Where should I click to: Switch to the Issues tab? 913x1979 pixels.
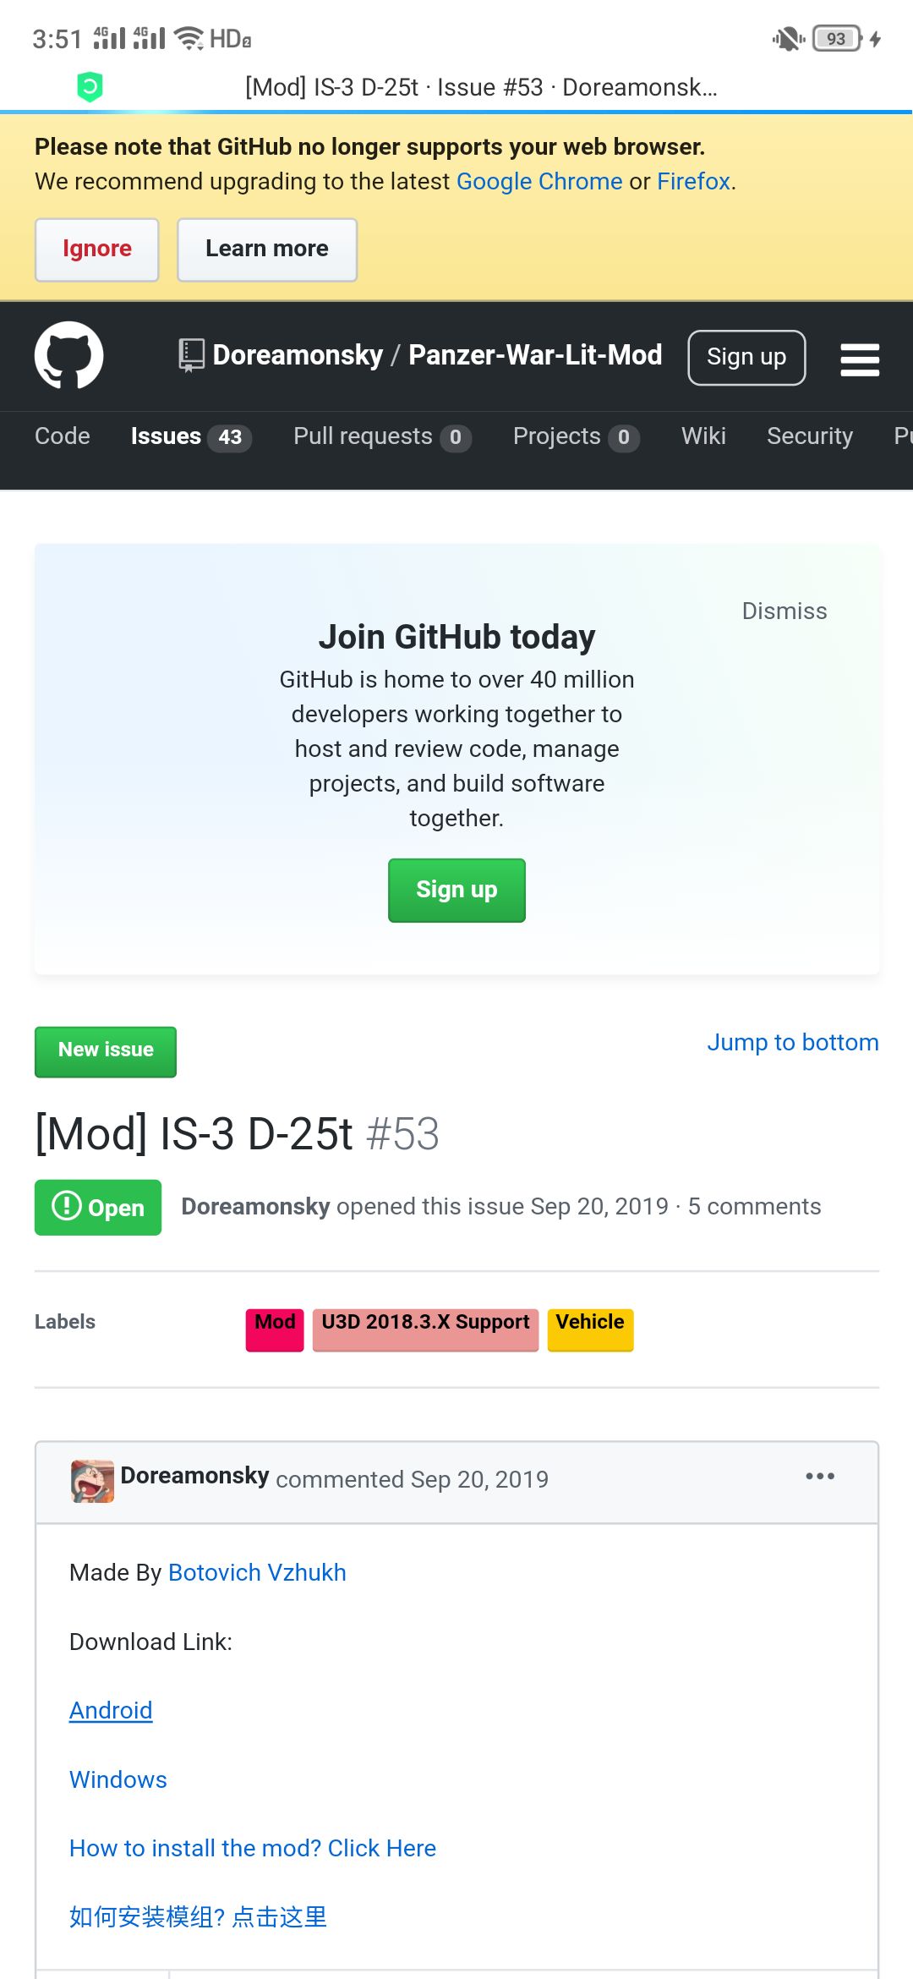[x=190, y=436]
